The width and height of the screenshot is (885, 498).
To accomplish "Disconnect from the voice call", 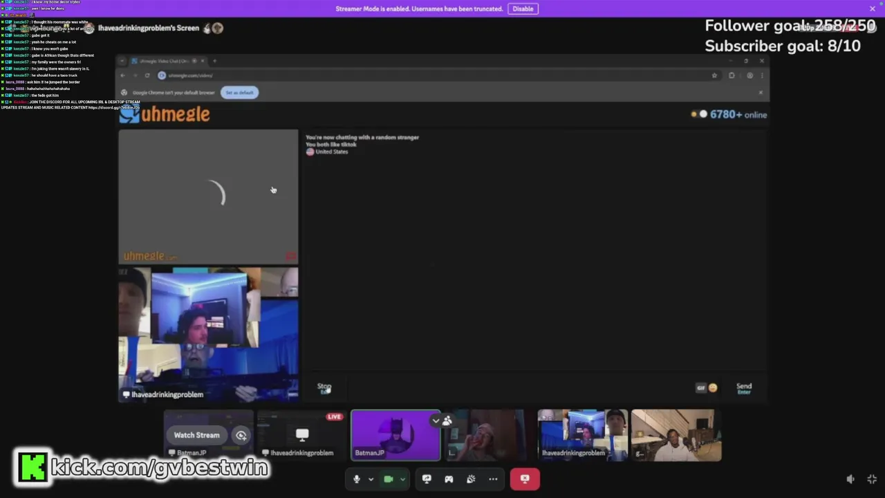I will (525, 479).
